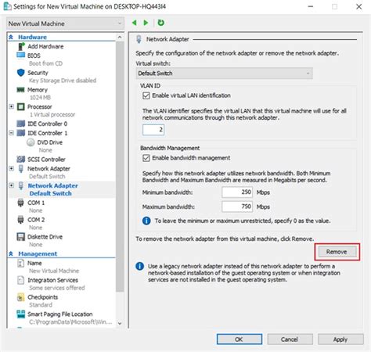Click the Name item icon
371x352 pixels.
20,263
